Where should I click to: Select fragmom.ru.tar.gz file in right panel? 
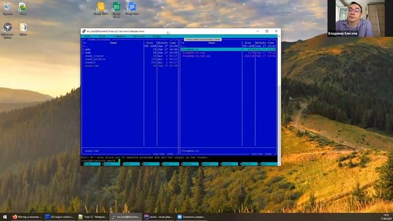[x=228, y=56]
